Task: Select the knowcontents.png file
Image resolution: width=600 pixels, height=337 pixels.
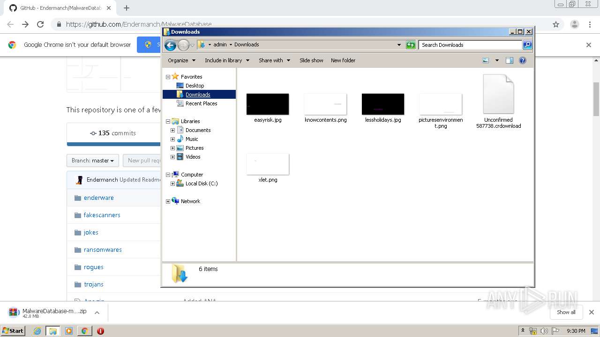Action: 325,108
